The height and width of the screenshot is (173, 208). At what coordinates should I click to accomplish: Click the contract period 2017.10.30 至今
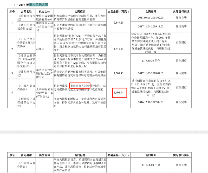[x=151, y=61]
